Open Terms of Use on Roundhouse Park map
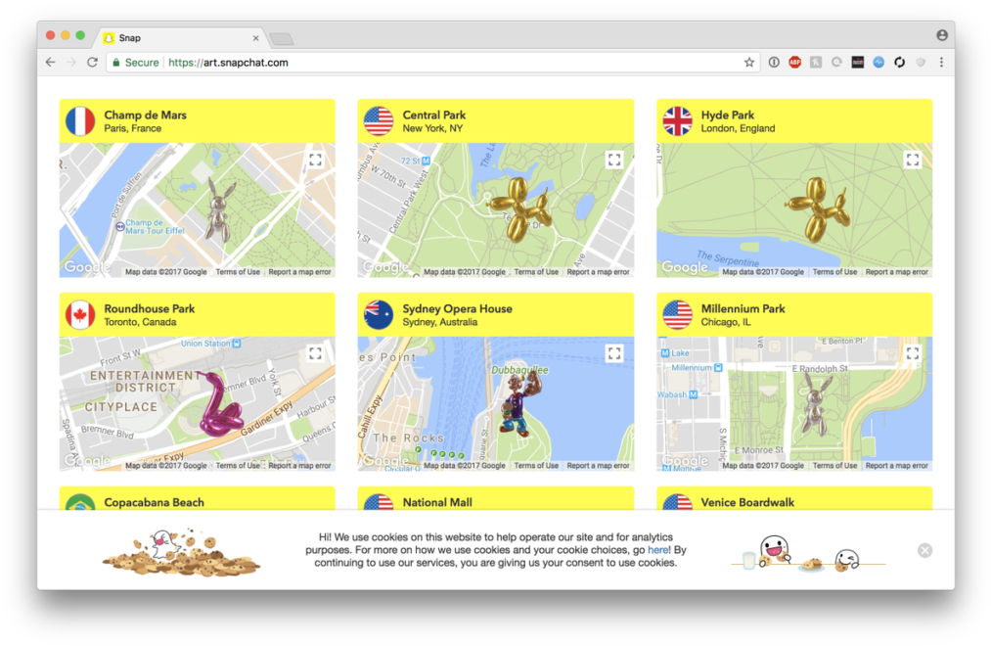The image size is (991, 646). tap(238, 465)
